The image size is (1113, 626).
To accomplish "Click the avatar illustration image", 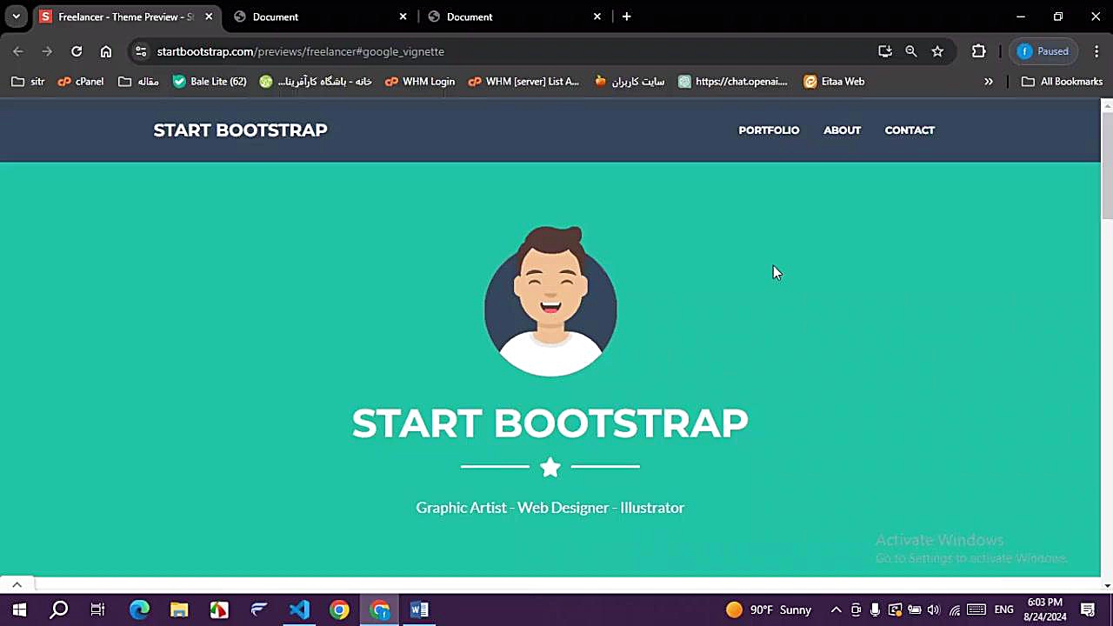I will [550, 301].
